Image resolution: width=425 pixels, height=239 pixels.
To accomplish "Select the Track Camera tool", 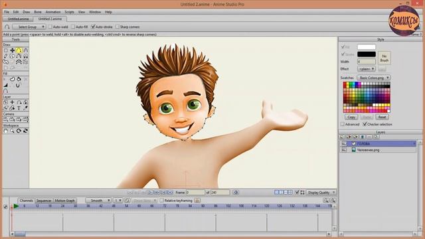I will click(6, 119).
